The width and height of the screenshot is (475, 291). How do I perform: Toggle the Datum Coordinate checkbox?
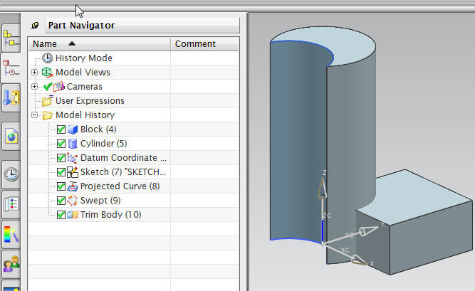click(61, 158)
